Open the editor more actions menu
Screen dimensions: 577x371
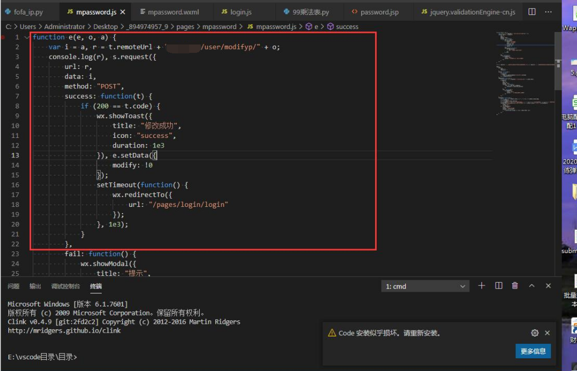[x=548, y=12]
